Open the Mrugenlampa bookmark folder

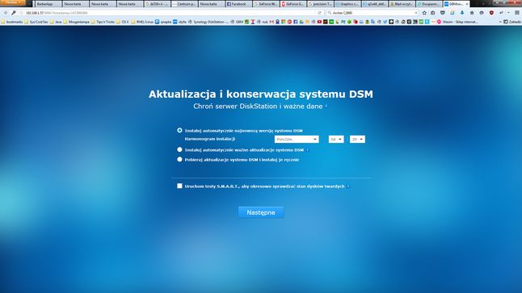pyautogui.click(x=76, y=22)
